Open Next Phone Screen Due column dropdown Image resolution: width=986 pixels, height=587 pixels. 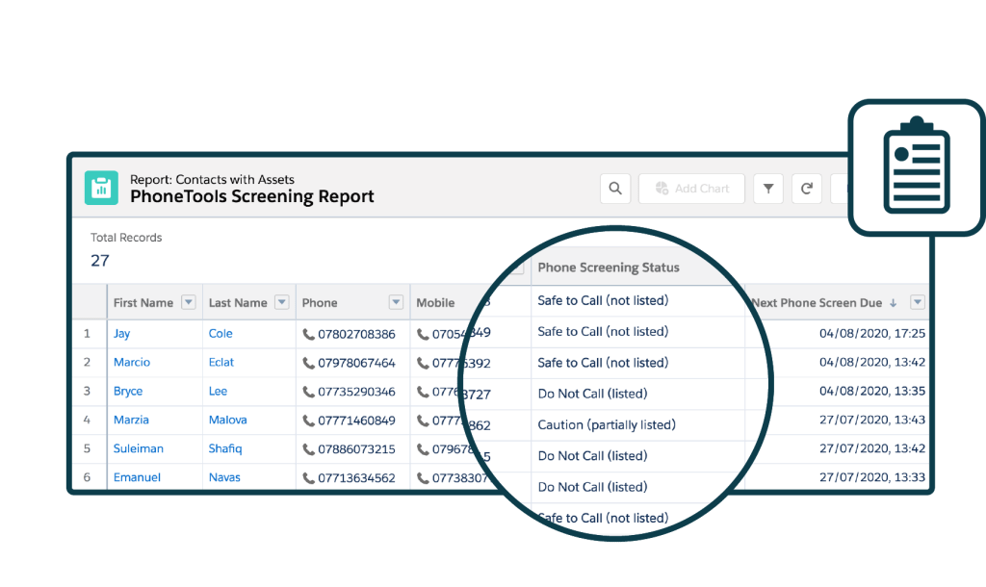(x=917, y=302)
